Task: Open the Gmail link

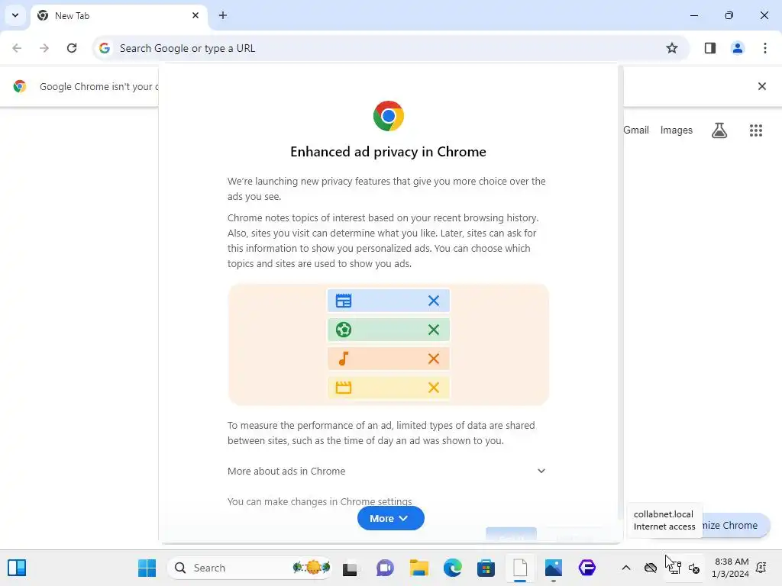Action: coord(636,130)
